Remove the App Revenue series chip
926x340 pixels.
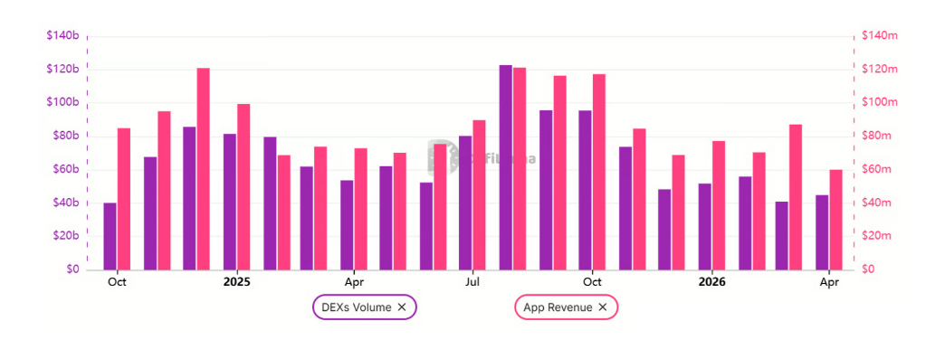click(602, 307)
